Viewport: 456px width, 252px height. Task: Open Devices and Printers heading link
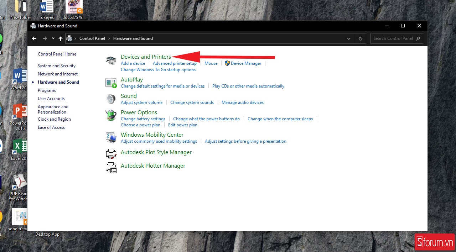coord(146,57)
